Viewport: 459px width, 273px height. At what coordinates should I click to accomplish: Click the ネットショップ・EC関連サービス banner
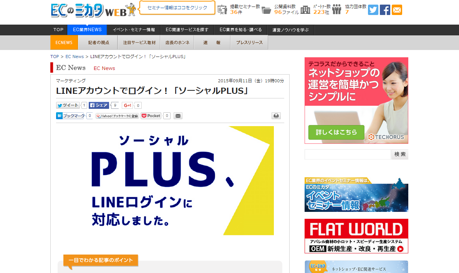356,266
